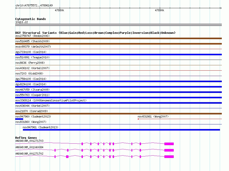
Task: Click the DGV Structural Variants track title
Action: point(95,33)
